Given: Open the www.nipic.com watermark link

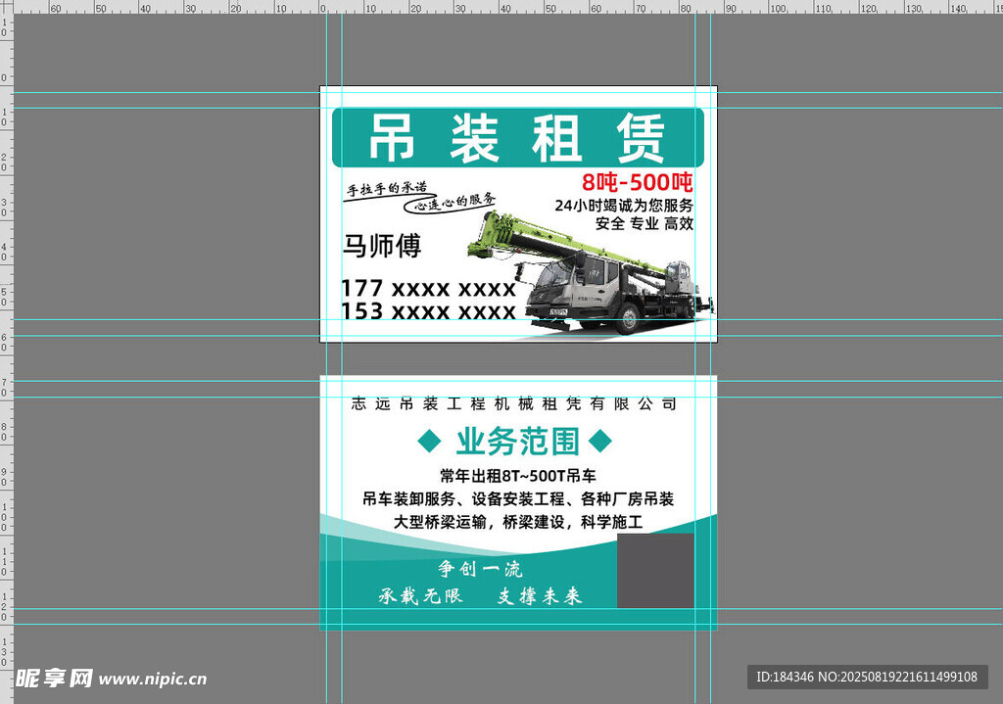Looking at the screenshot, I should coord(154,679).
